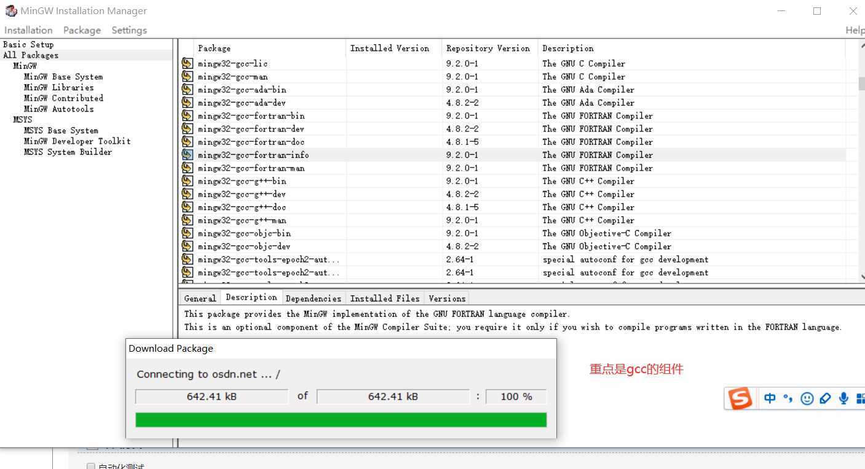Switch to the Dependencies tab
This screenshot has width=865, height=469.
tap(314, 298)
